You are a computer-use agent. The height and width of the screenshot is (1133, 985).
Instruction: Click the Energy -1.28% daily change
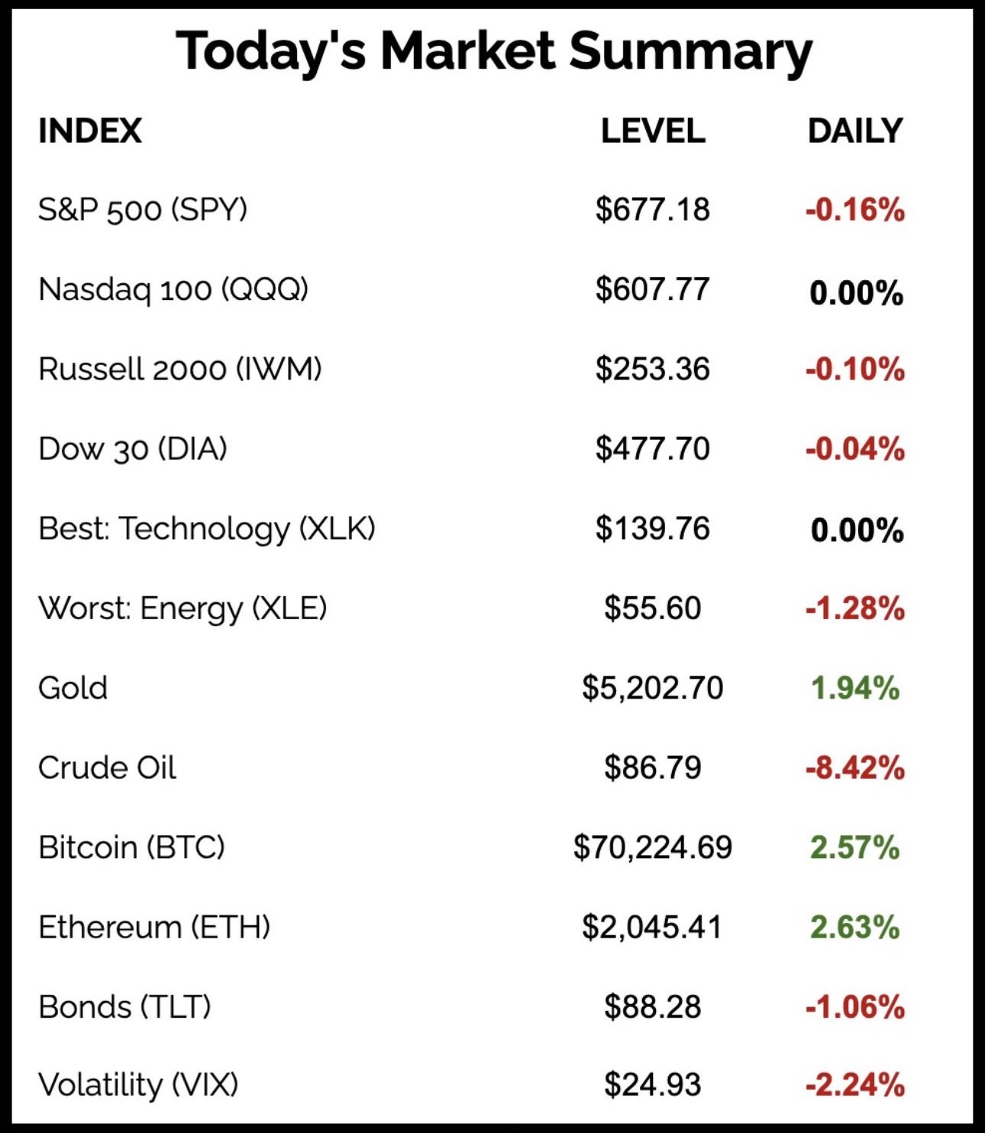click(x=855, y=608)
